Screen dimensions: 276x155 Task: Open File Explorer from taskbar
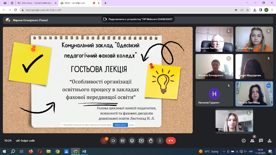(x=49, y=151)
